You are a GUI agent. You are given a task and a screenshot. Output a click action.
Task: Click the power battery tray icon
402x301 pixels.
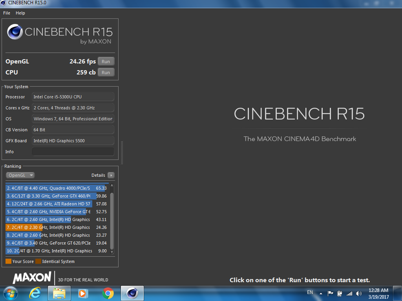pos(340,294)
